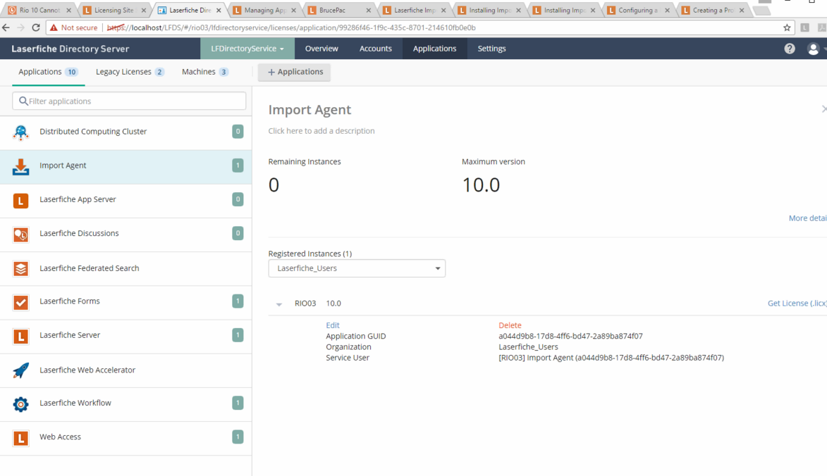Go back using the browser back arrow
The height and width of the screenshot is (476, 827).
coord(6,27)
